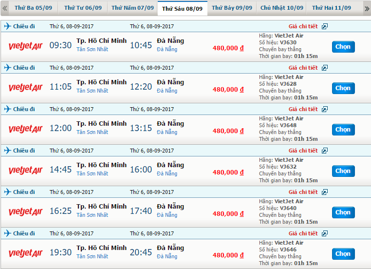371x269 pixels.
Task: Click 480,000 đ price of 09:30 flight
Action: click(x=228, y=48)
